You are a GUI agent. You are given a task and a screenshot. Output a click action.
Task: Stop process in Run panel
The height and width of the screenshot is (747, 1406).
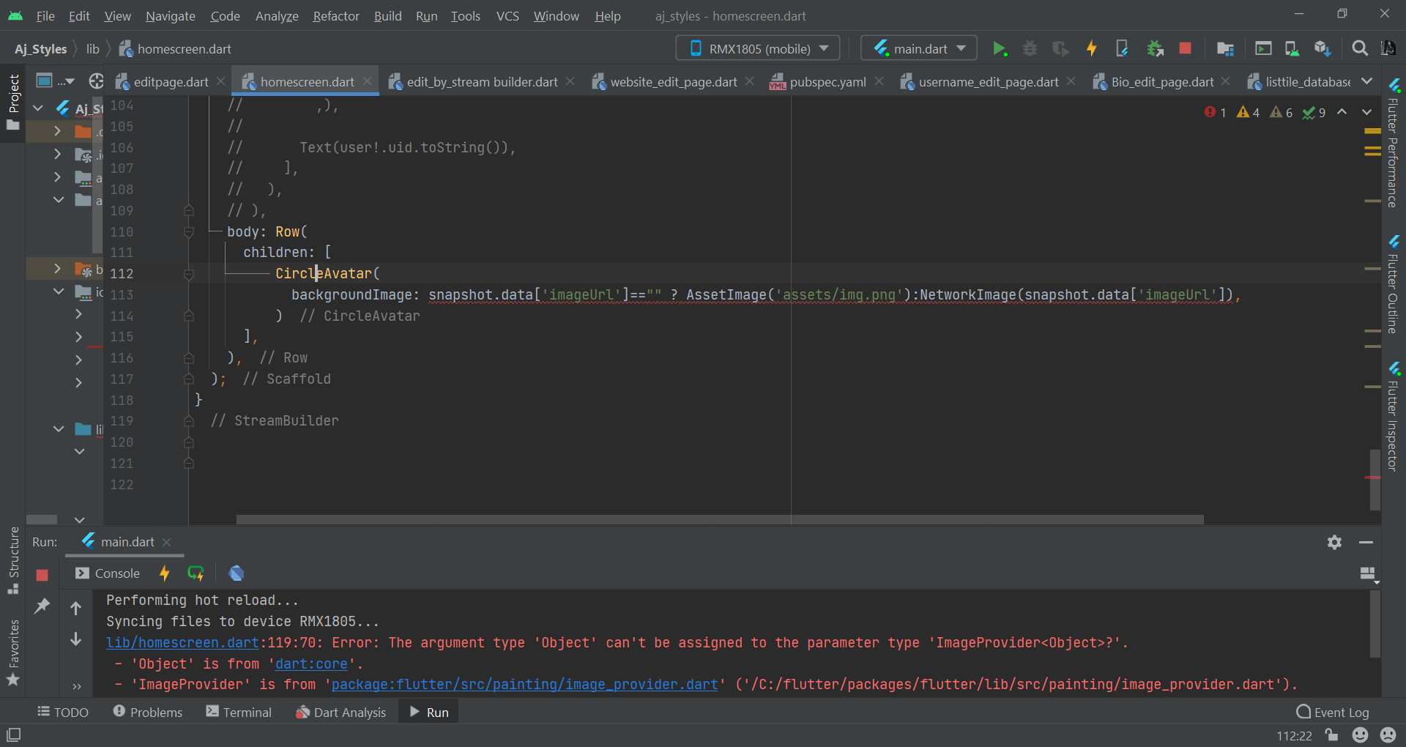point(42,575)
